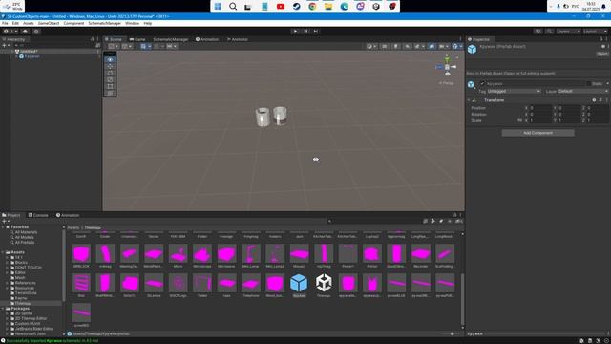Select the Scale tool in Scene toolbar
This screenshot has width=611, height=344.
[111, 79]
